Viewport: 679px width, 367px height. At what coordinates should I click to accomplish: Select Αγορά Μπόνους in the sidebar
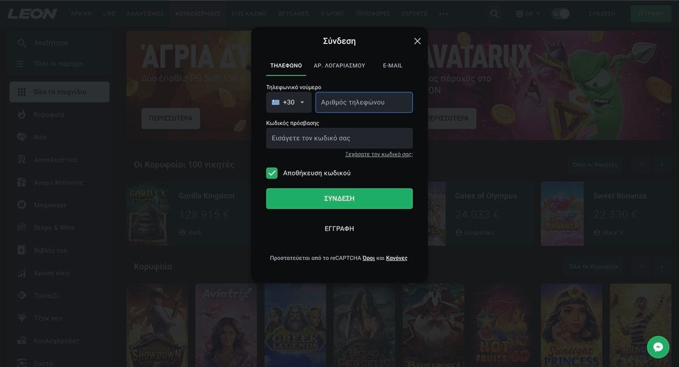[59, 182]
